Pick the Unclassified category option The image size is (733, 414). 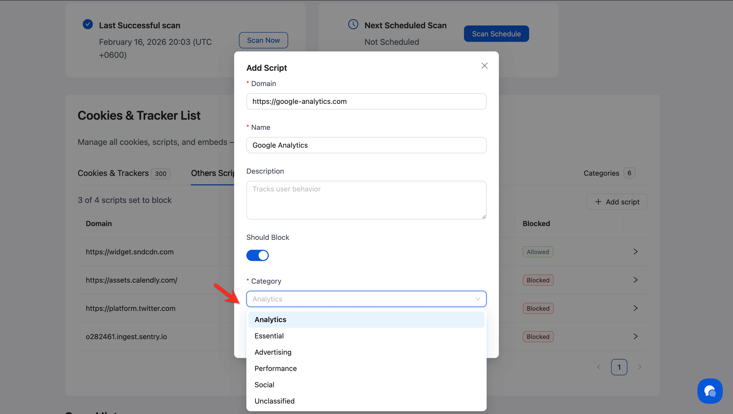point(274,401)
